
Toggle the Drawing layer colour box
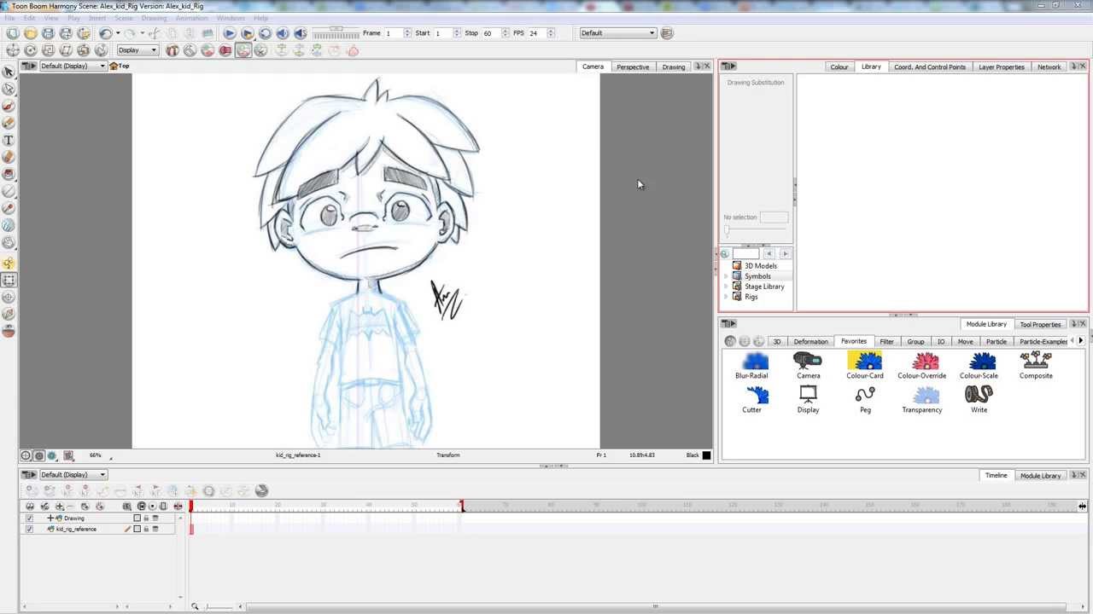[137, 518]
